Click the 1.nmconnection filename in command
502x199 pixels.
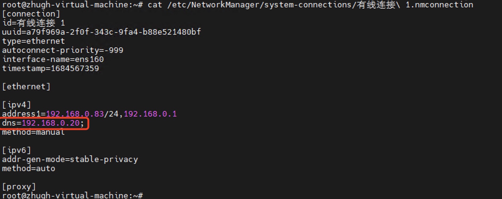click(x=439, y=5)
